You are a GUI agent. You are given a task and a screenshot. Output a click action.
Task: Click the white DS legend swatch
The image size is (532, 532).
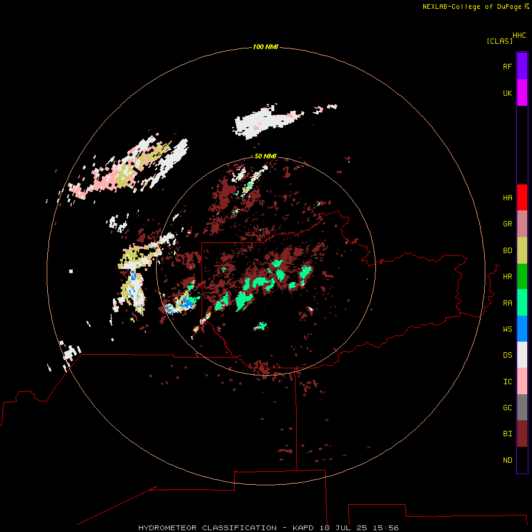click(522, 355)
